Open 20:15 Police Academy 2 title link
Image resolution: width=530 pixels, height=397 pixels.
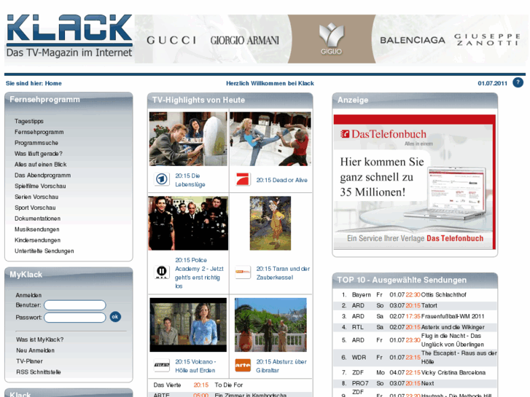tap(199, 273)
